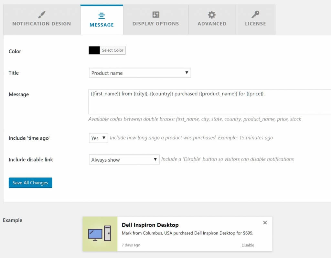Open the Include disable link dropdown
Image resolution: width=331 pixels, height=258 pixels.
tap(124, 159)
